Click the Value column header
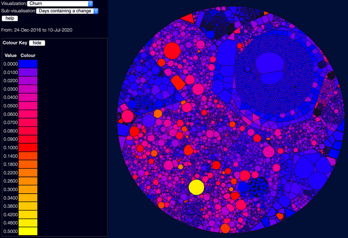The width and height of the screenshot is (348, 238). coord(11,55)
